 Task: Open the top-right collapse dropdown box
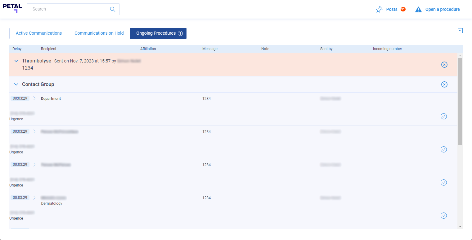coord(460,31)
